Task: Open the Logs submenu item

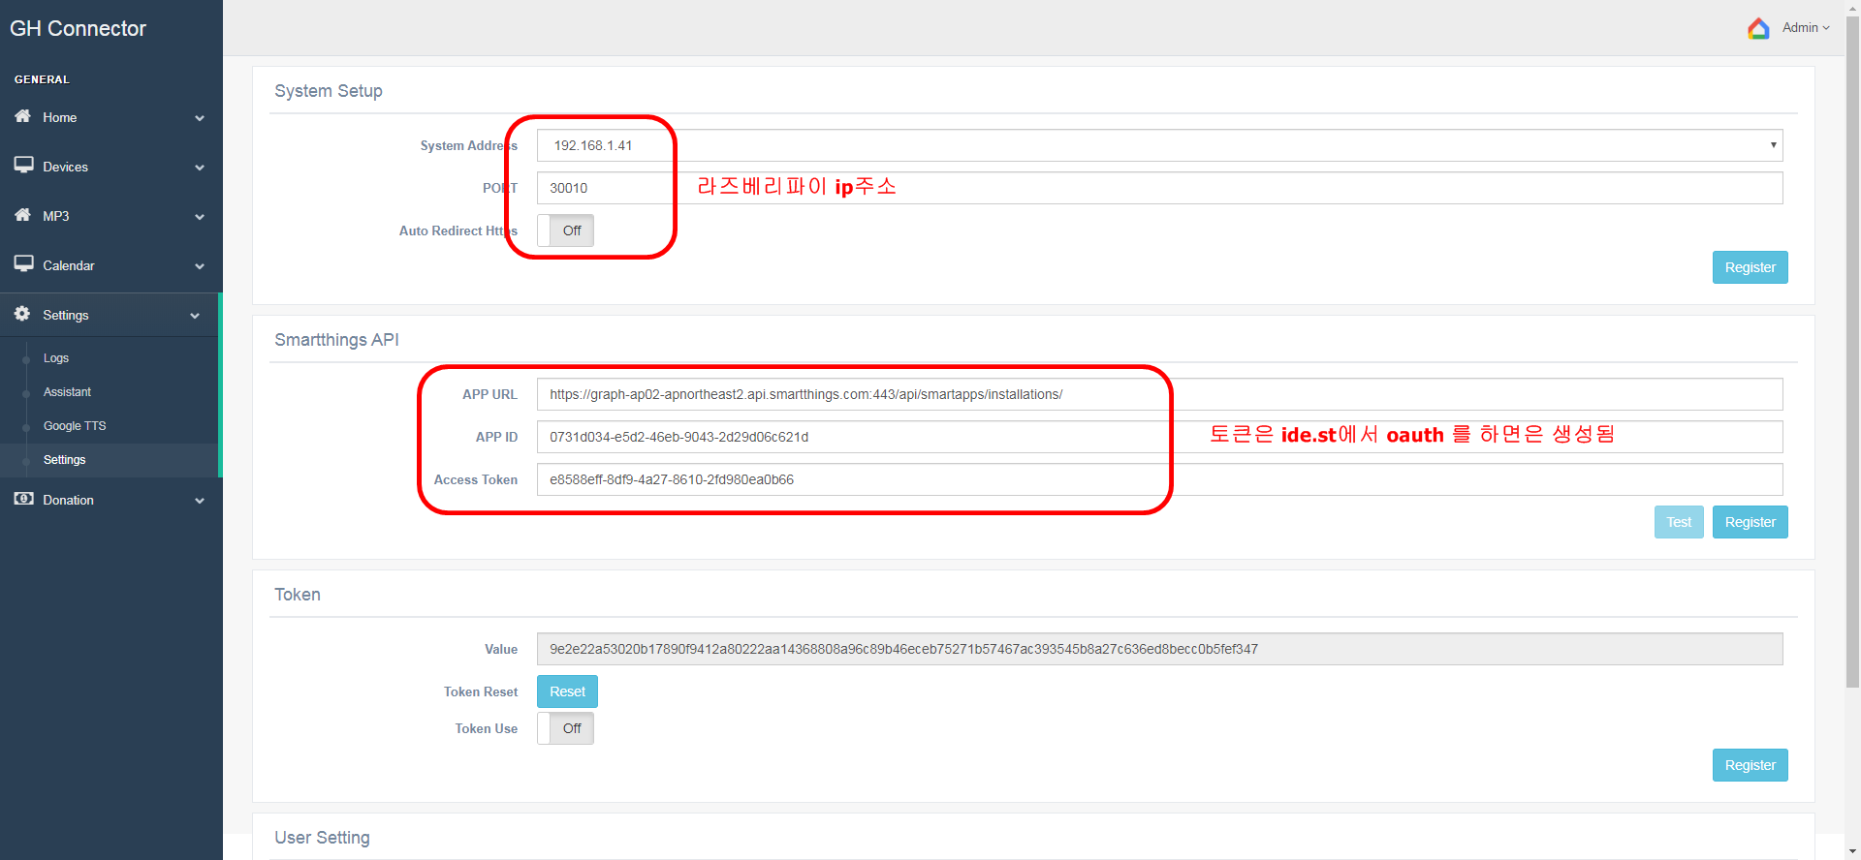Action: click(x=56, y=358)
